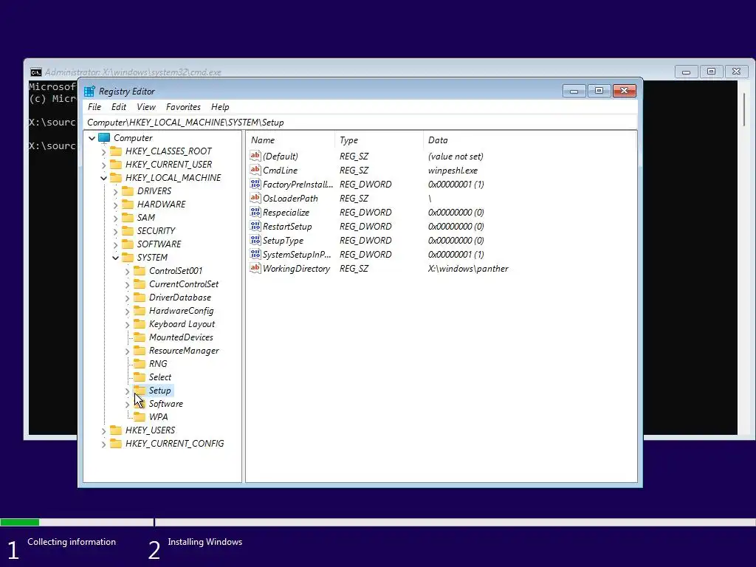Select the DriverDatabase key label
The height and width of the screenshot is (567, 756).
pyautogui.click(x=180, y=298)
